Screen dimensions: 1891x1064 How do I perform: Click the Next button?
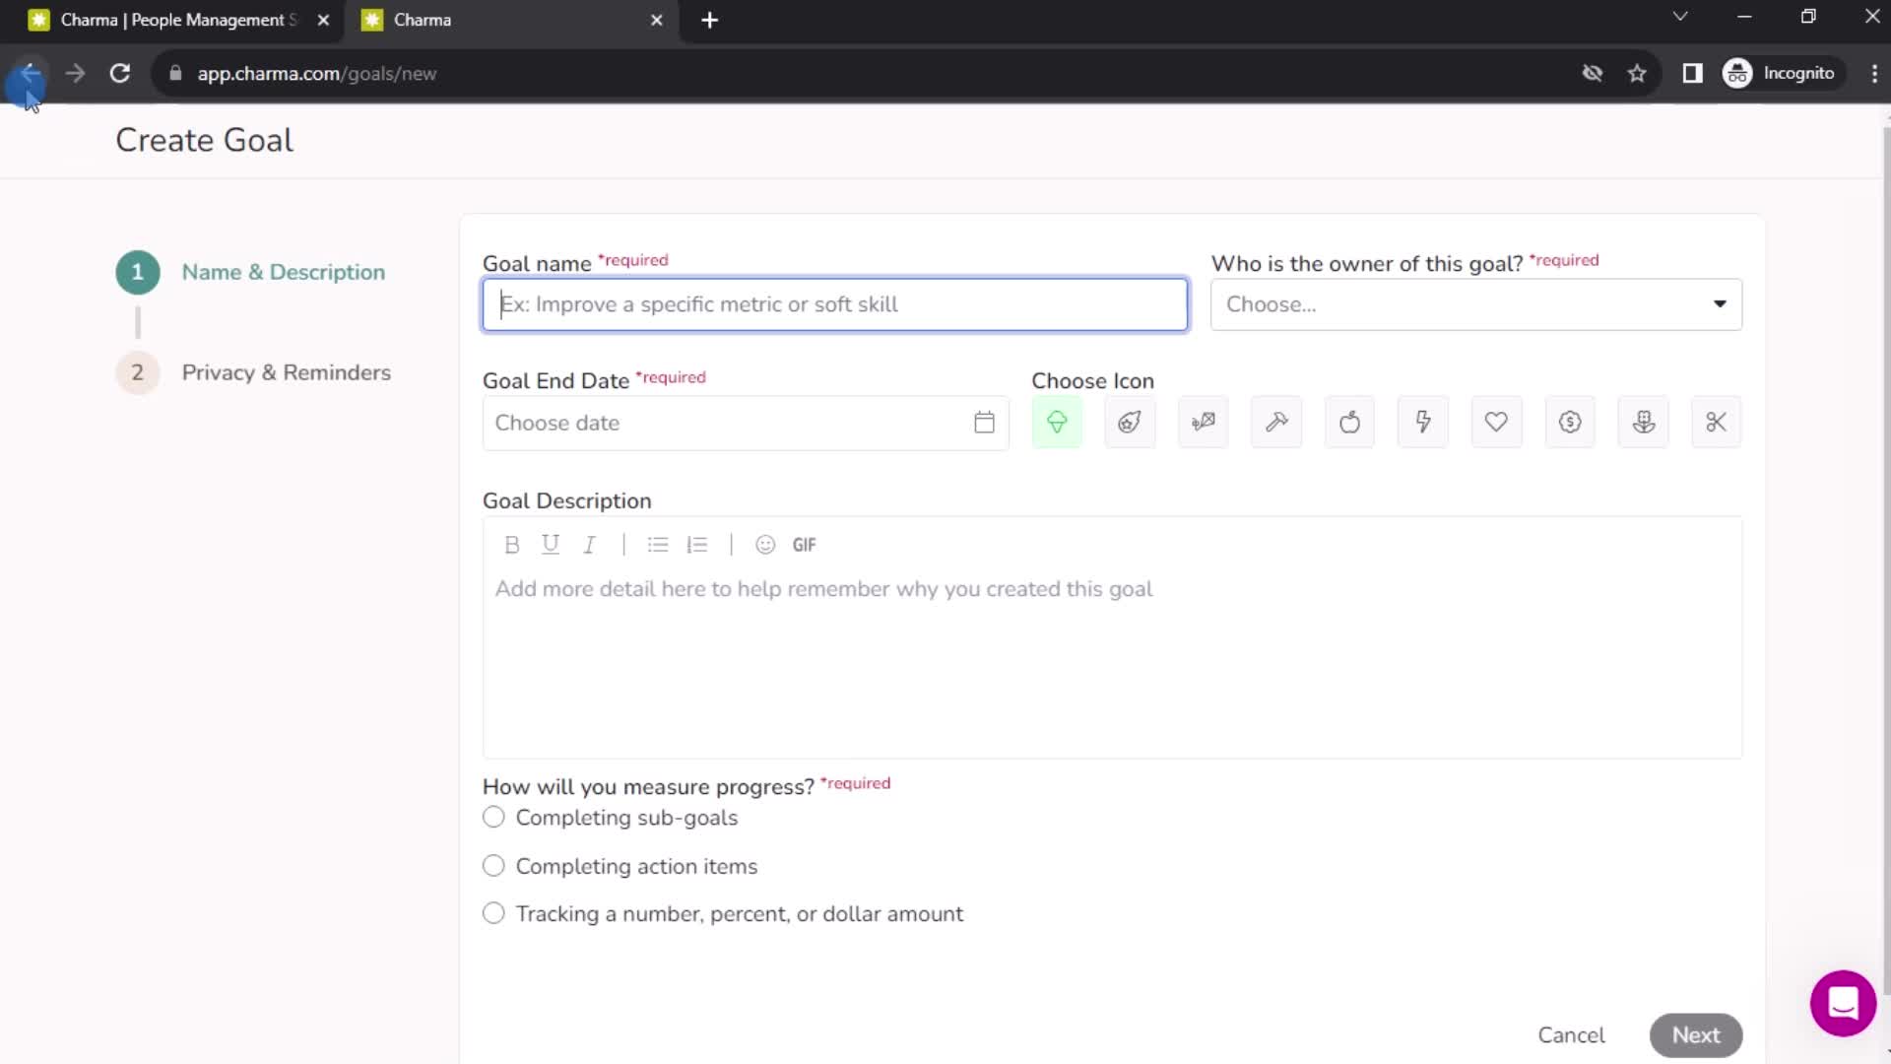pos(1695,1035)
